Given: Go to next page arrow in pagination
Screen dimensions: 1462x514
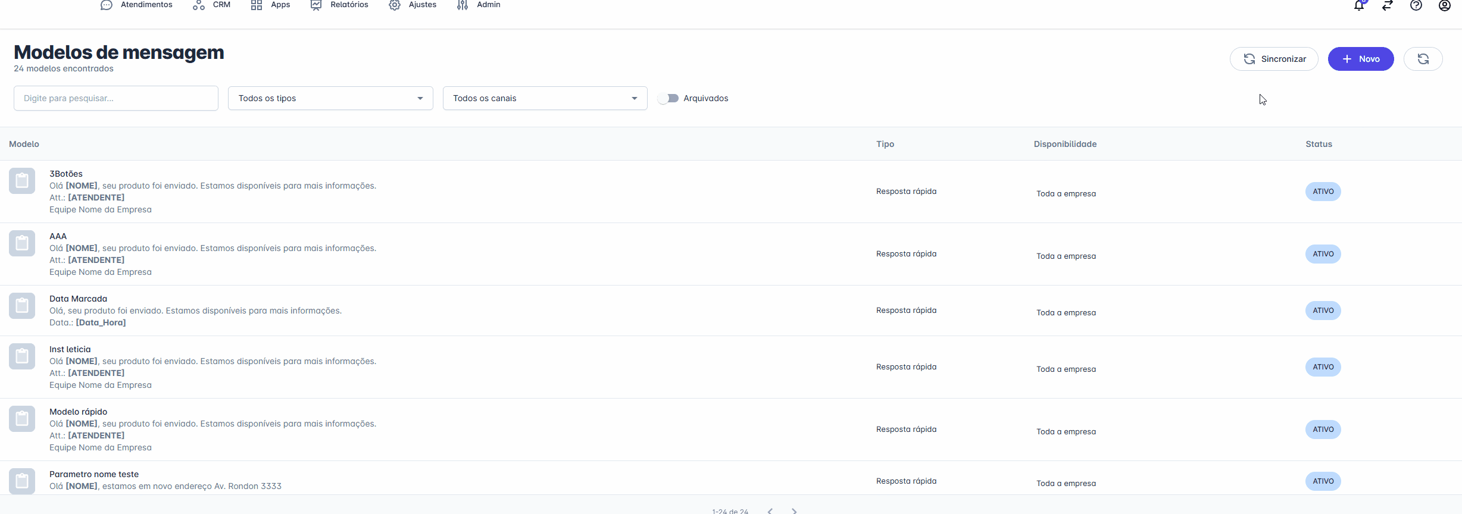Looking at the screenshot, I should 794,510.
